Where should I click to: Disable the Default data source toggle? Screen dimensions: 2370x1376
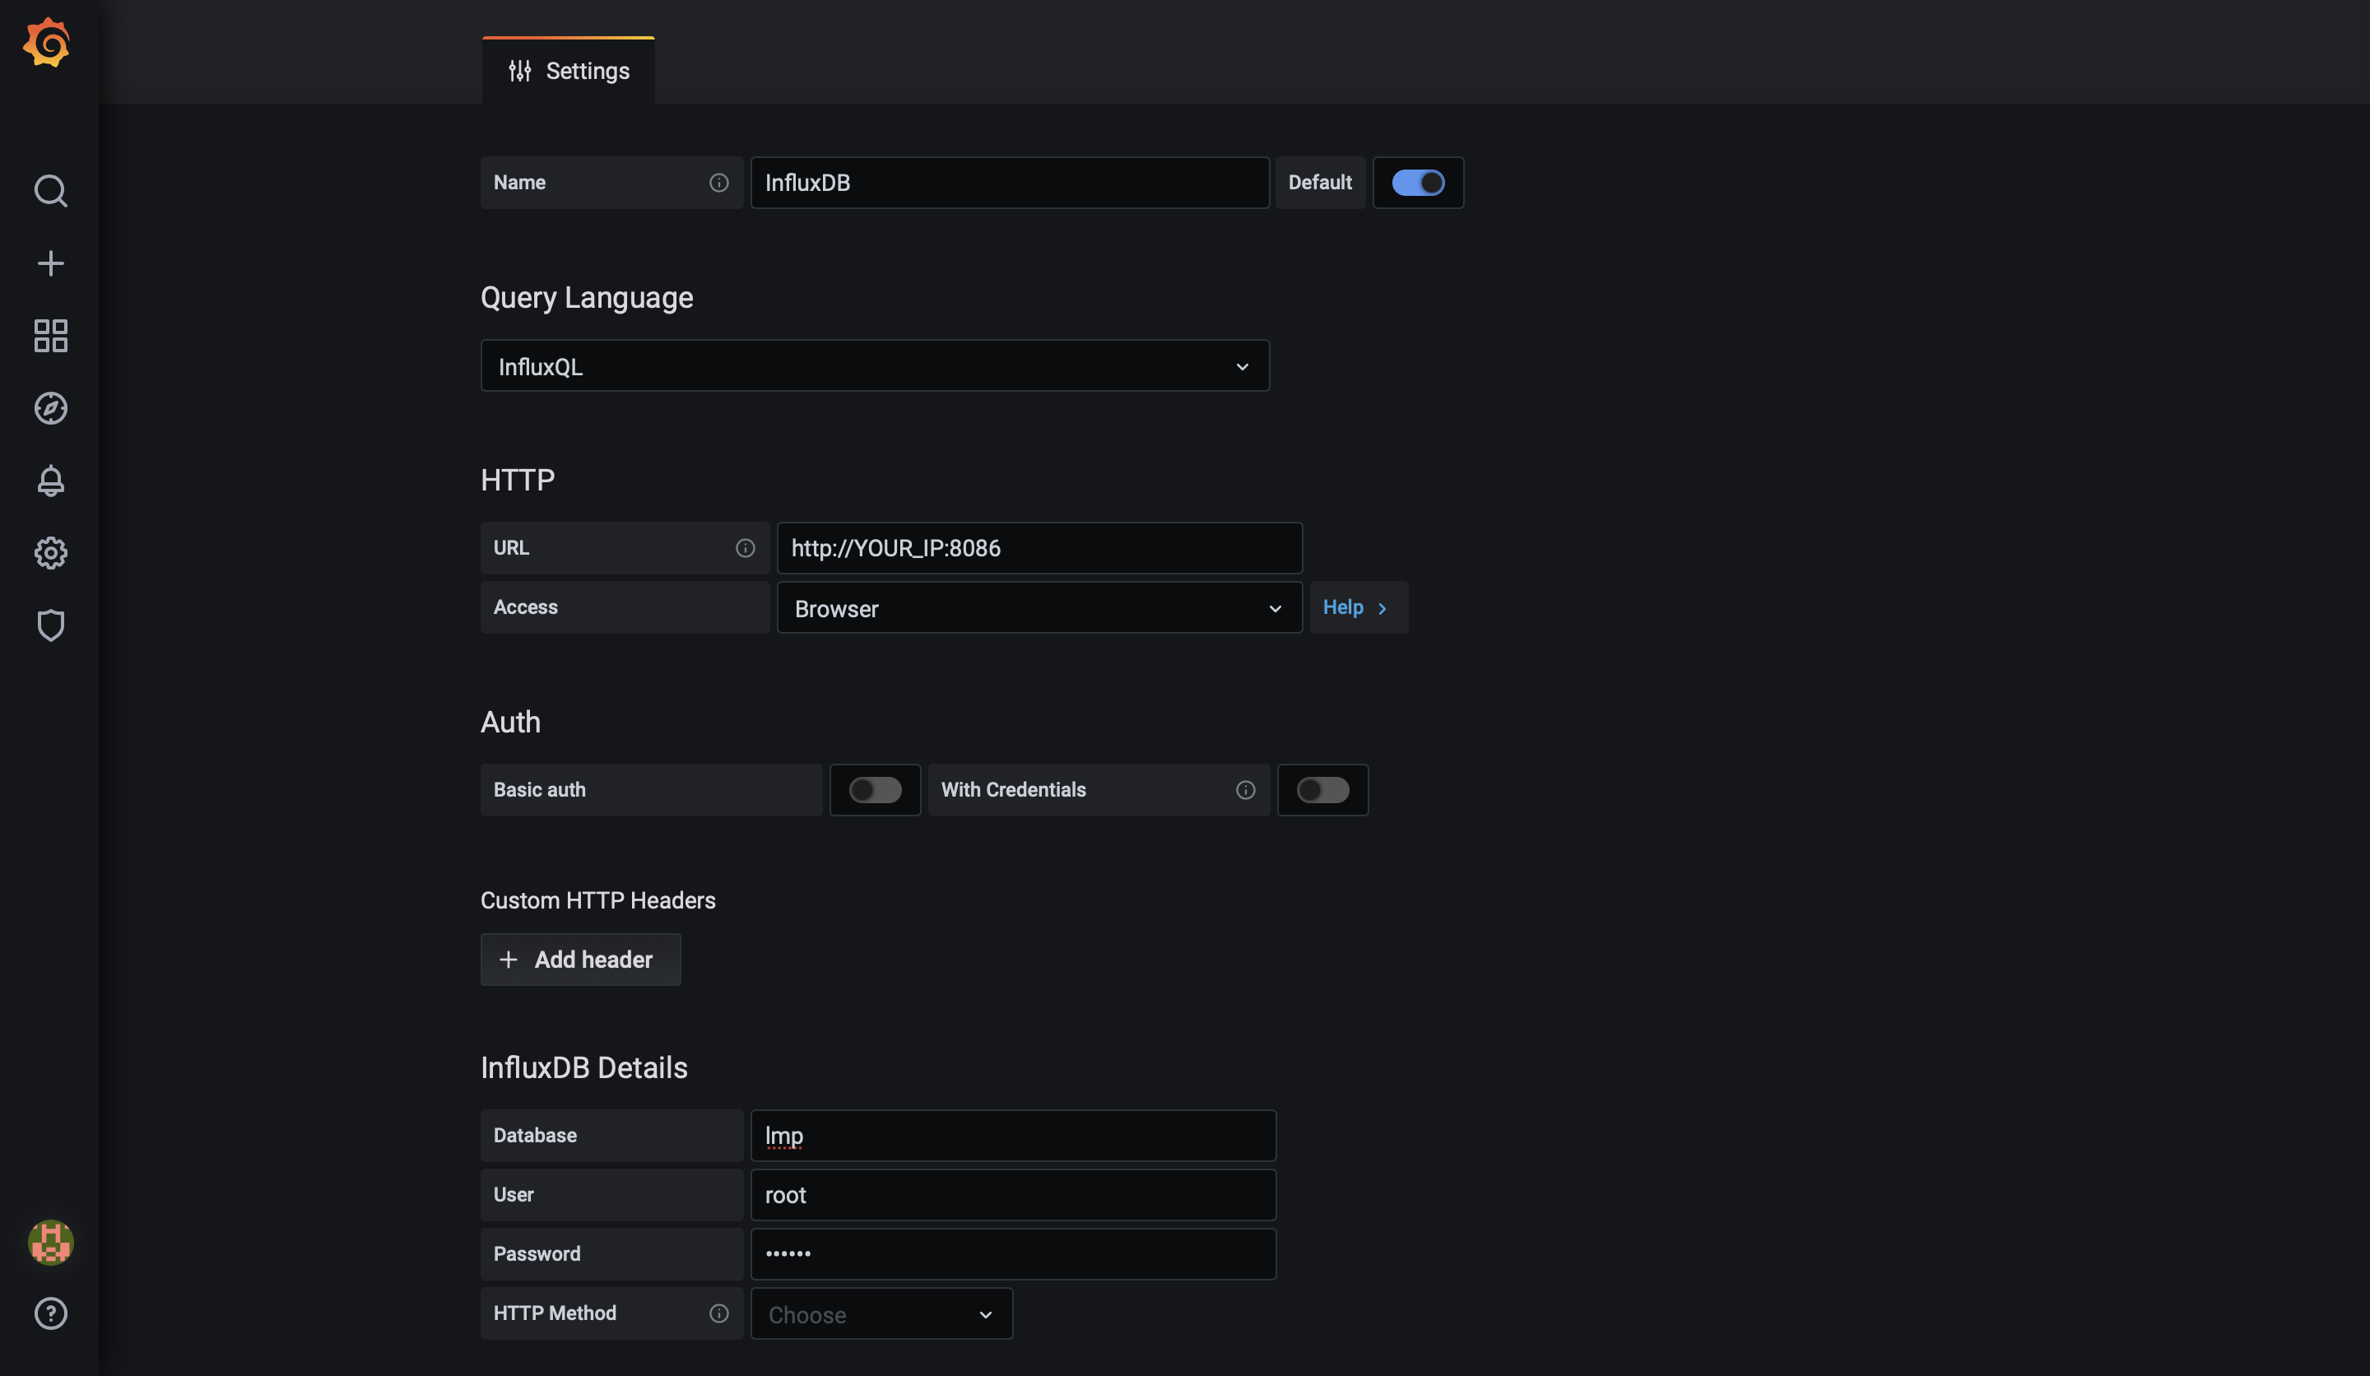pyautogui.click(x=1417, y=183)
